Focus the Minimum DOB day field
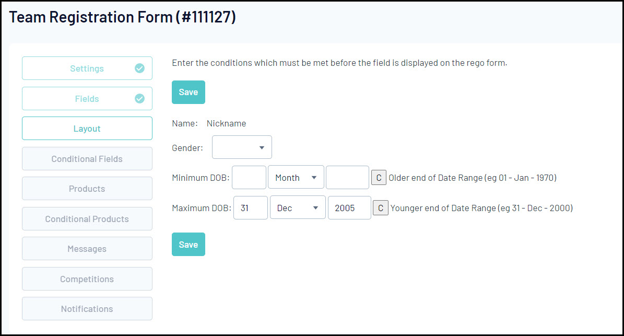 [x=249, y=178]
